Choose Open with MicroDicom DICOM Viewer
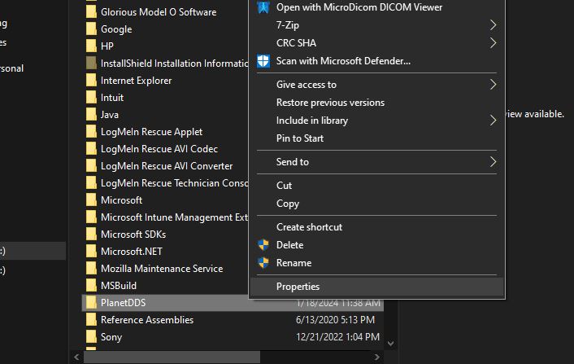Image resolution: width=574 pixels, height=364 pixels. (376, 7)
